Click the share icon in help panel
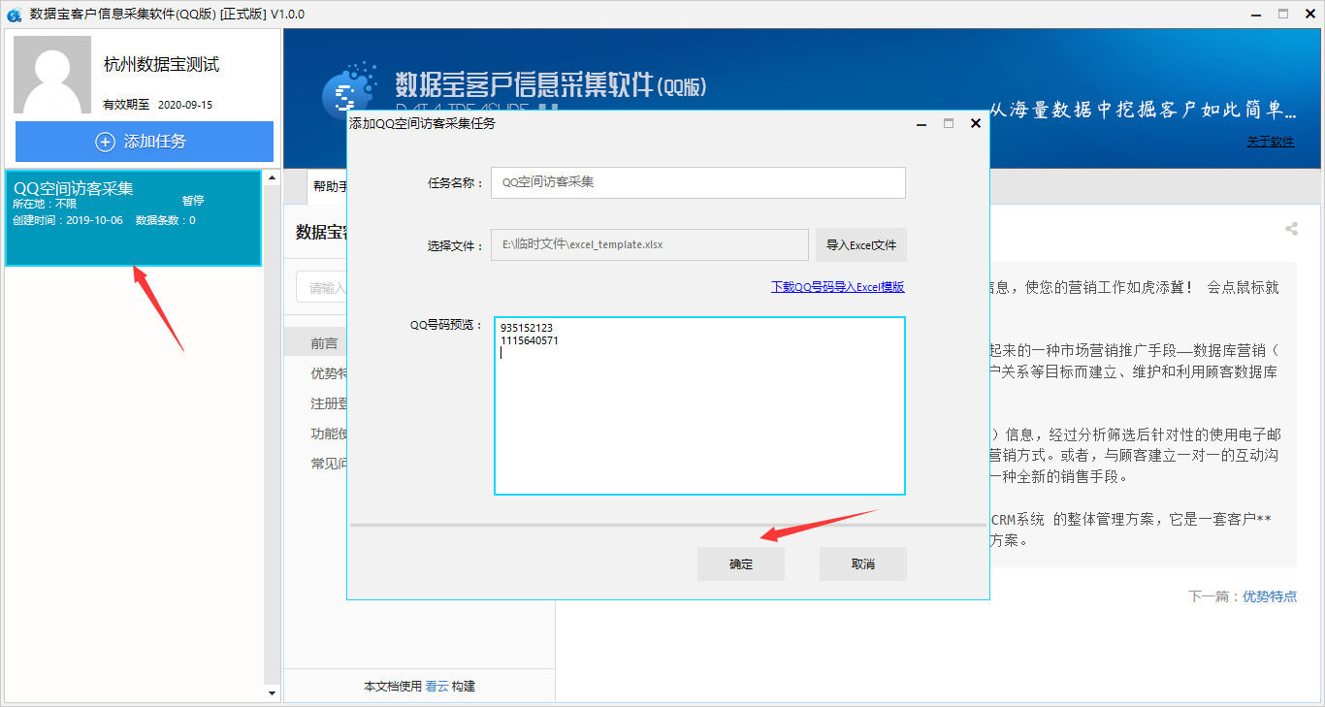 point(1291,229)
